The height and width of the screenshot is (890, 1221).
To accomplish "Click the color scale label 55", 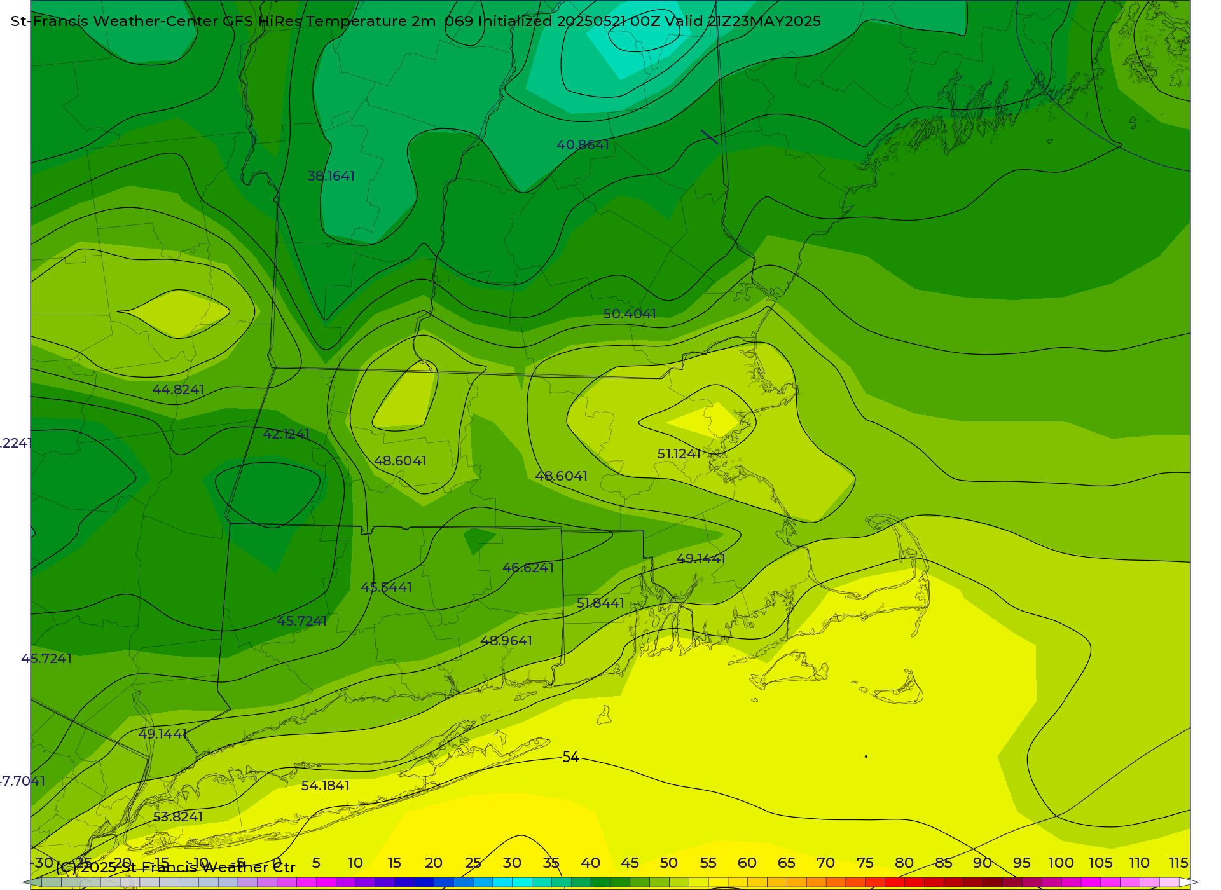I will click(708, 863).
